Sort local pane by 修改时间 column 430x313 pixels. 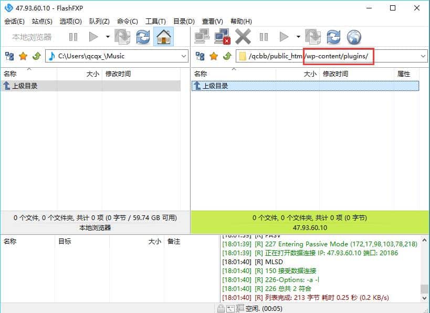click(141, 74)
